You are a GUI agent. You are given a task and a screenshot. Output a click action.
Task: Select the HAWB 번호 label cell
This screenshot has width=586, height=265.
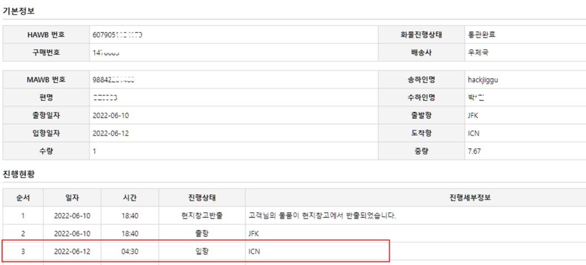(x=46, y=34)
